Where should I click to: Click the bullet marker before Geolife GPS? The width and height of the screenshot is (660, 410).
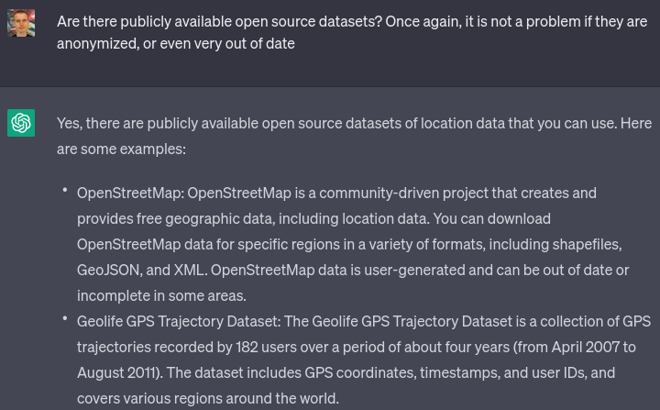pyautogui.click(x=65, y=318)
